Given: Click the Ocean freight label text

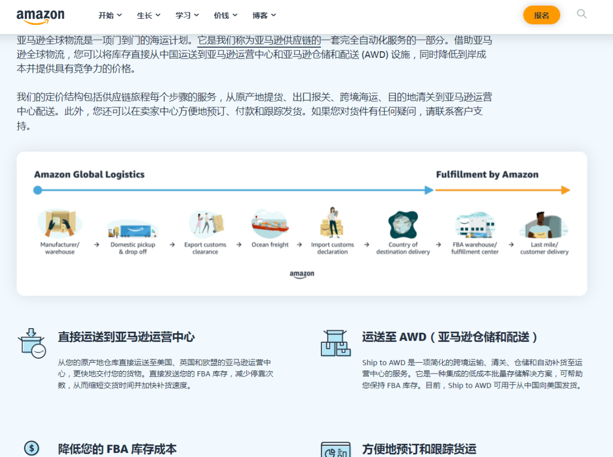Looking at the screenshot, I should point(270,245).
